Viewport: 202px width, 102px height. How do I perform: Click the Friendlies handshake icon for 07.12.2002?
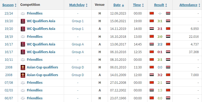point(23,90)
